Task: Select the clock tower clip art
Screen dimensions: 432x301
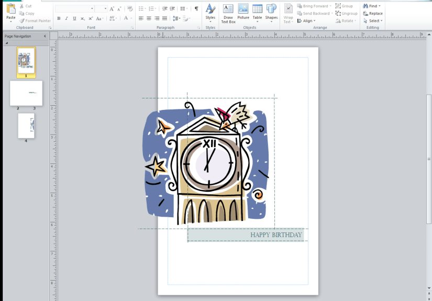Action: (x=205, y=163)
